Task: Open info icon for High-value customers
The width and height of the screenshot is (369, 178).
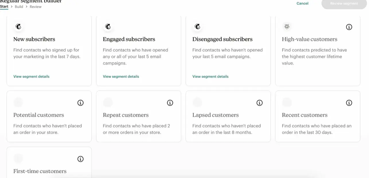Action: pos(349,27)
